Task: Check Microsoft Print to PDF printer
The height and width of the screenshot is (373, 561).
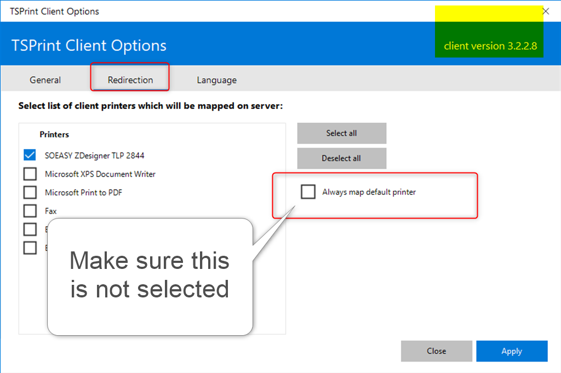Action: pos(30,192)
